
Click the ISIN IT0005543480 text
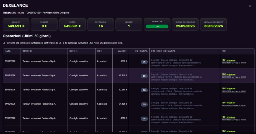point(29,13)
